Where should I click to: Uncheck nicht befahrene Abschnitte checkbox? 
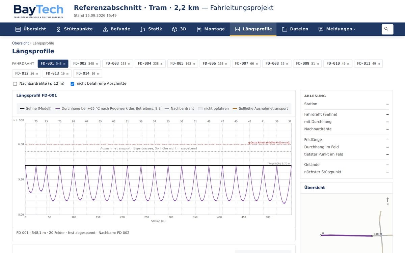point(72,84)
